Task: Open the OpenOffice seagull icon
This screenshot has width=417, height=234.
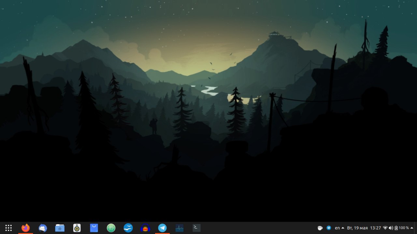Action: 128,228
